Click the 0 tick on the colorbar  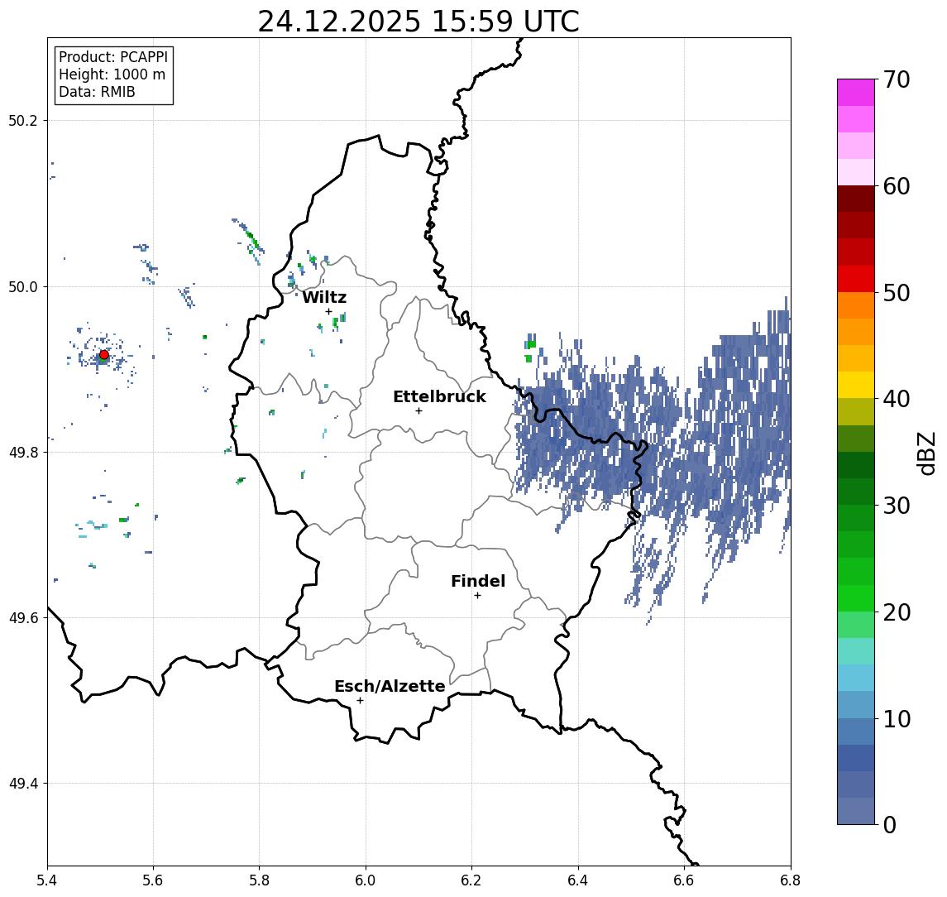(x=890, y=824)
